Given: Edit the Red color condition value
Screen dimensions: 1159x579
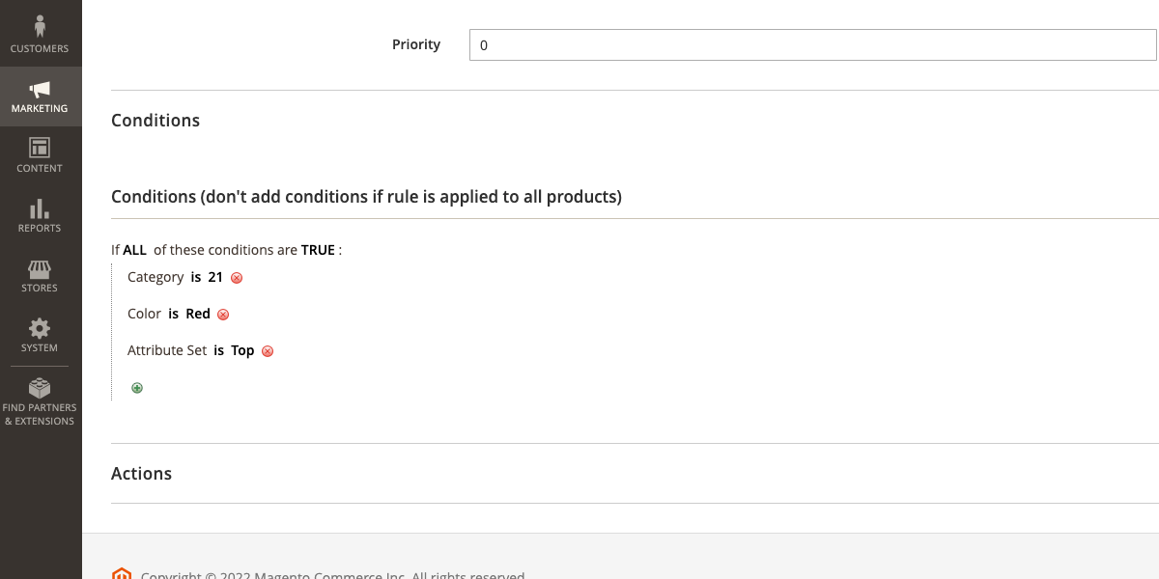Looking at the screenshot, I should coord(198,314).
